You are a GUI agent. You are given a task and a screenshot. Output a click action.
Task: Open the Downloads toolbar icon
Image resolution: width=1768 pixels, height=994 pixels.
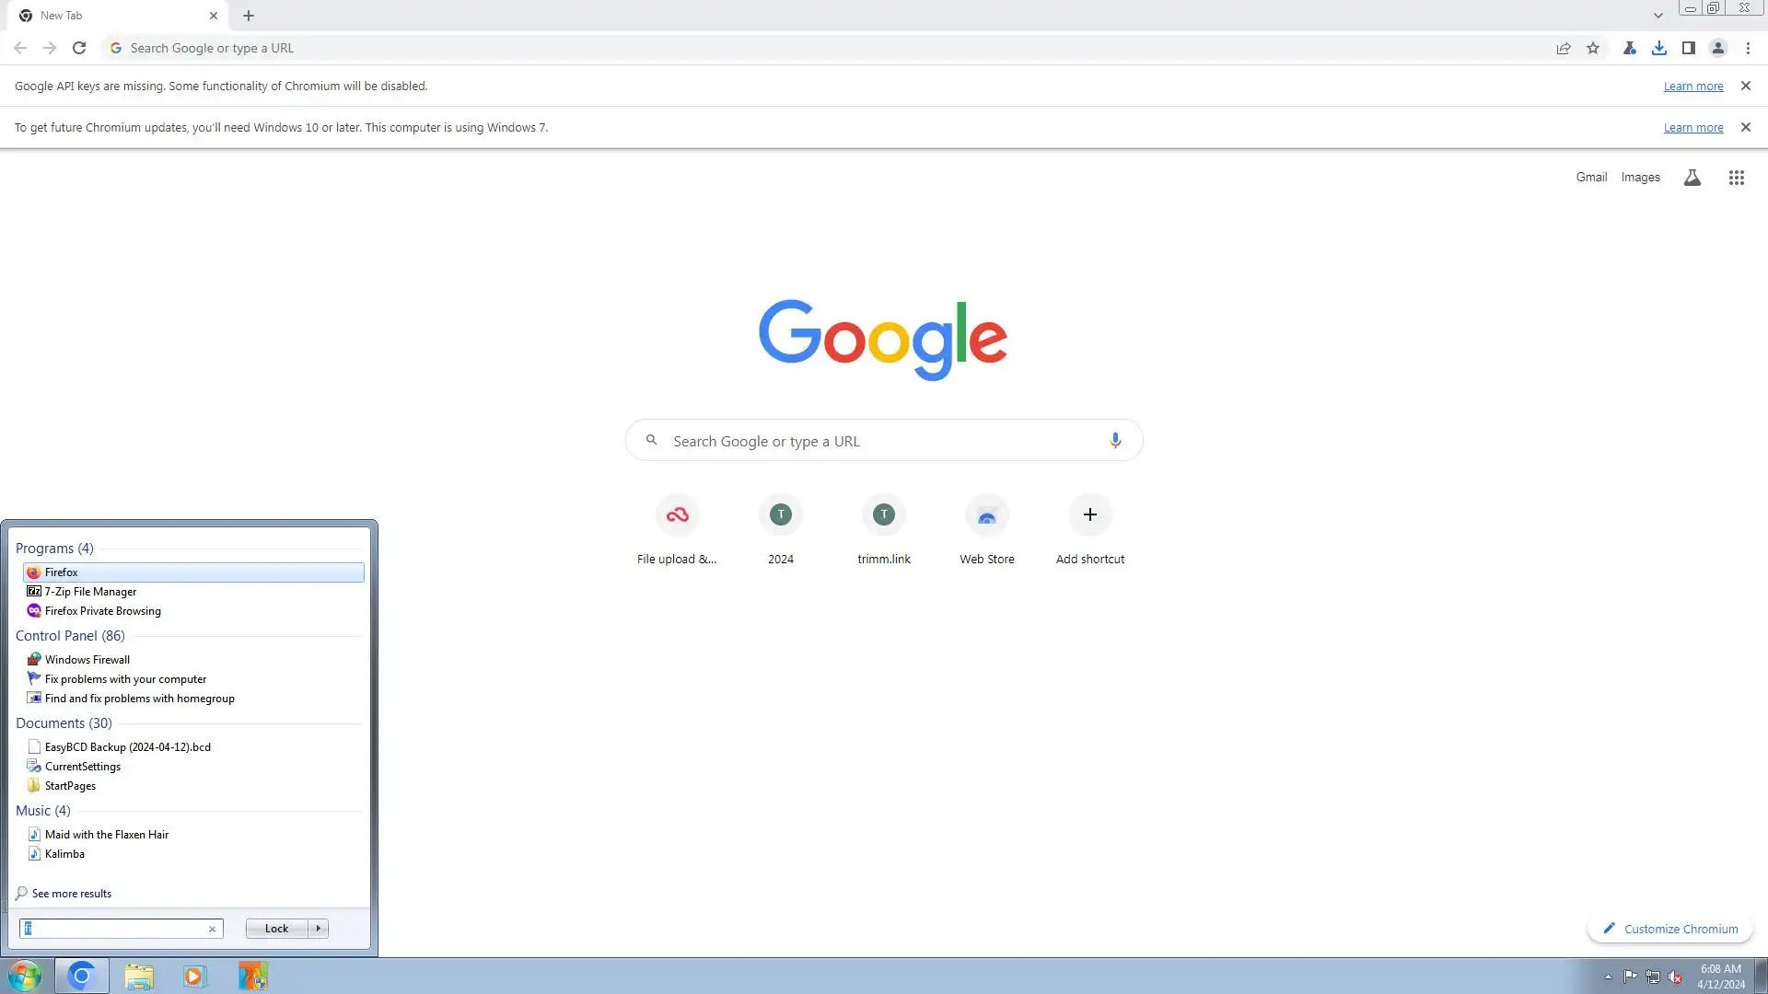[x=1658, y=48]
